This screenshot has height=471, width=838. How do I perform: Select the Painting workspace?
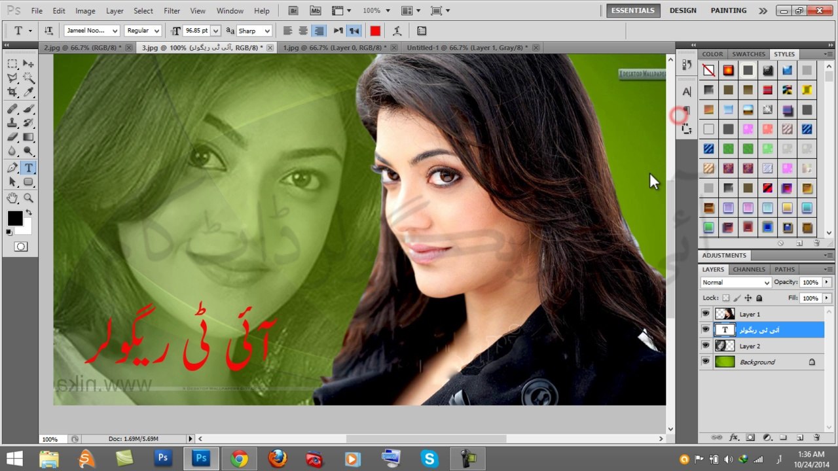pyautogui.click(x=729, y=10)
